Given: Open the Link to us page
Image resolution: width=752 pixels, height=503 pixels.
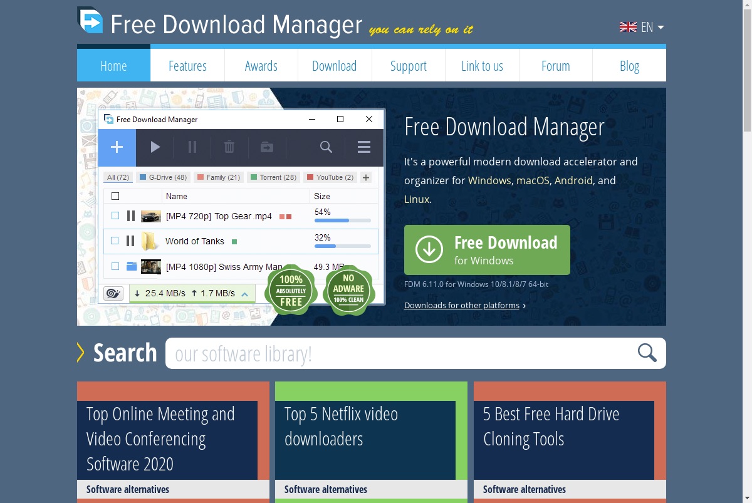Looking at the screenshot, I should pos(482,66).
